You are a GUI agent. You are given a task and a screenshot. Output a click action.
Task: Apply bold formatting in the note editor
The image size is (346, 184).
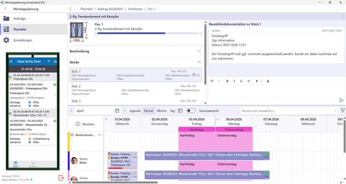coord(227,81)
